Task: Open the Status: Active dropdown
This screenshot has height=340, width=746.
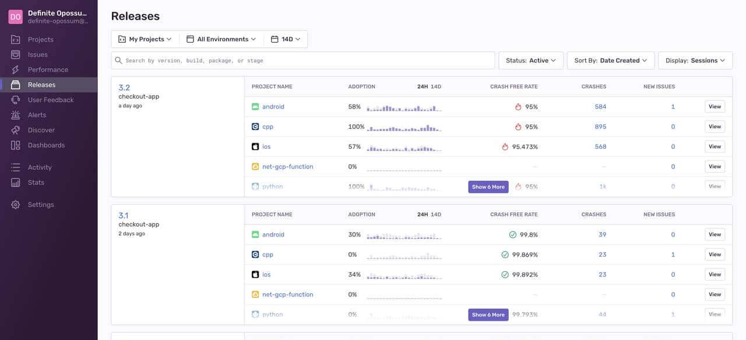Action: [x=531, y=61]
